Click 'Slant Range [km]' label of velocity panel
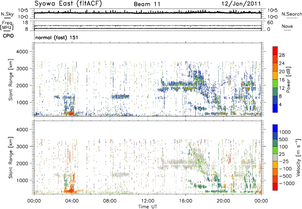 point(11,157)
